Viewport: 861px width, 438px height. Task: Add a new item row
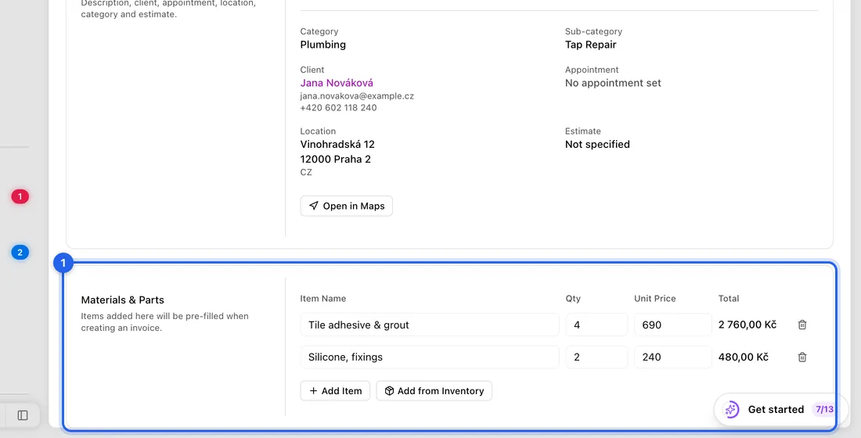[335, 391]
